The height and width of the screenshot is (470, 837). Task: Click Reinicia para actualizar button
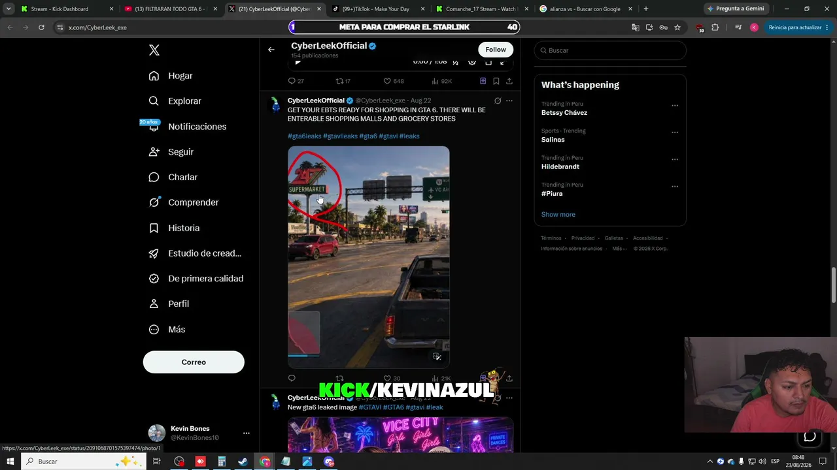[798, 27]
